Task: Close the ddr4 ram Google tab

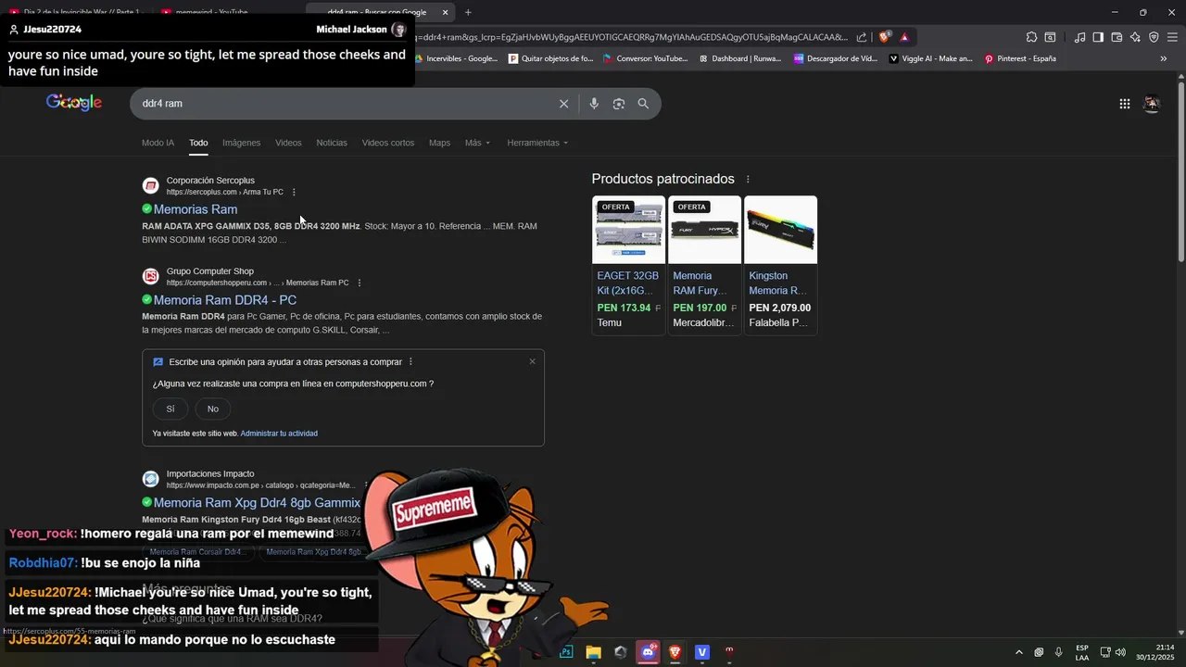Action: [x=445, y=12]
